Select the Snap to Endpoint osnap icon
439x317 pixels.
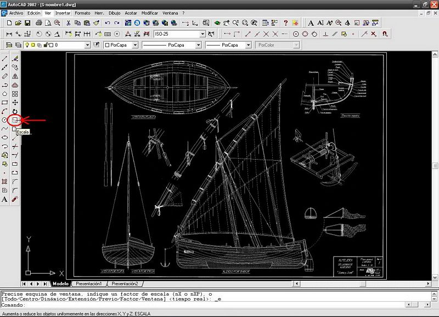click(x=248, y=34)
